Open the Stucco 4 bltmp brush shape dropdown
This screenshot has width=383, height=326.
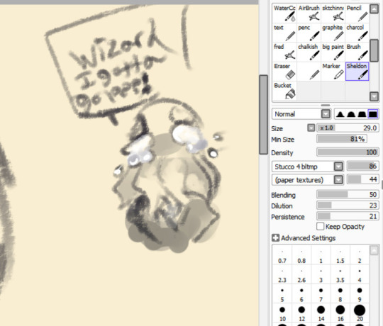pyautogui.click(x=338, y=167)
